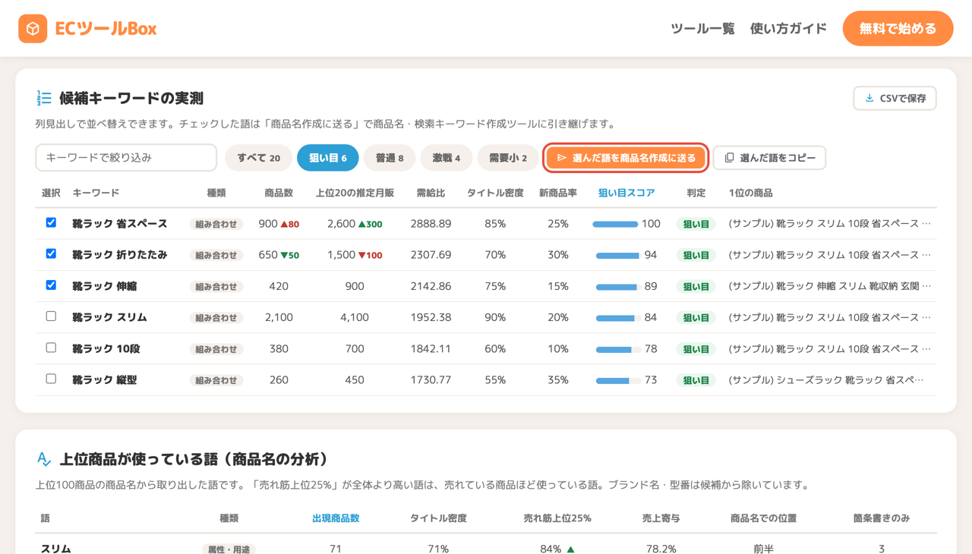Check the 靴ラック 縦型 row checkbox
This screenshot has height=554, width=972.
pos(51,378)
